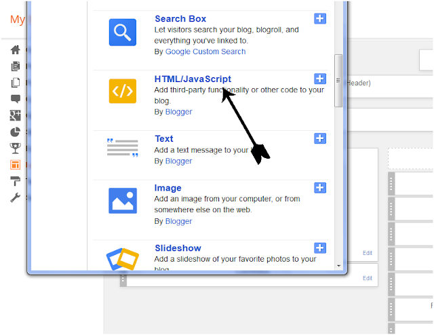
Task: Add the Image gadget with plus button
Action: tap(320, 188)
